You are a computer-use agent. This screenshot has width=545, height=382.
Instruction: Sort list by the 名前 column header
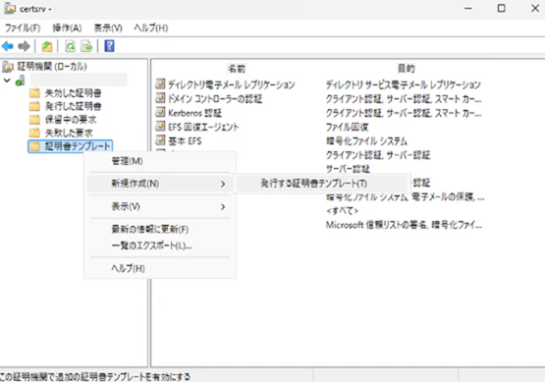(237, 69)
